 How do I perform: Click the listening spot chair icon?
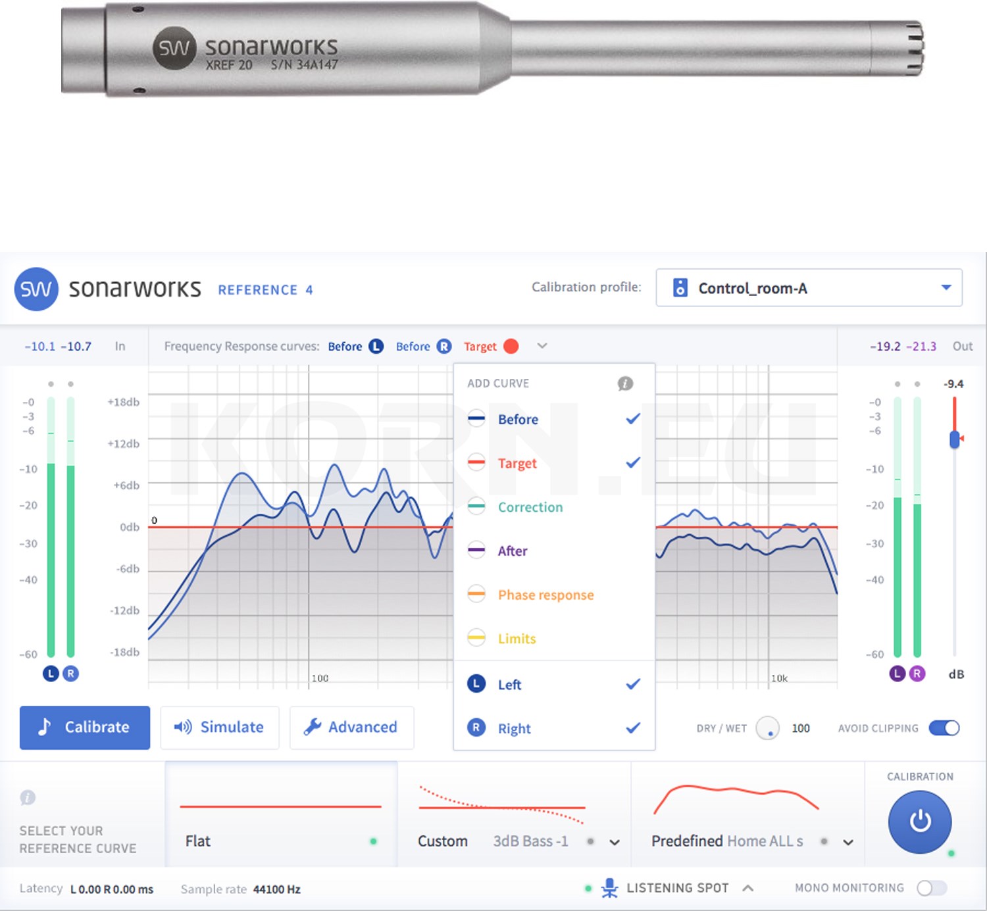pos(610,888)
